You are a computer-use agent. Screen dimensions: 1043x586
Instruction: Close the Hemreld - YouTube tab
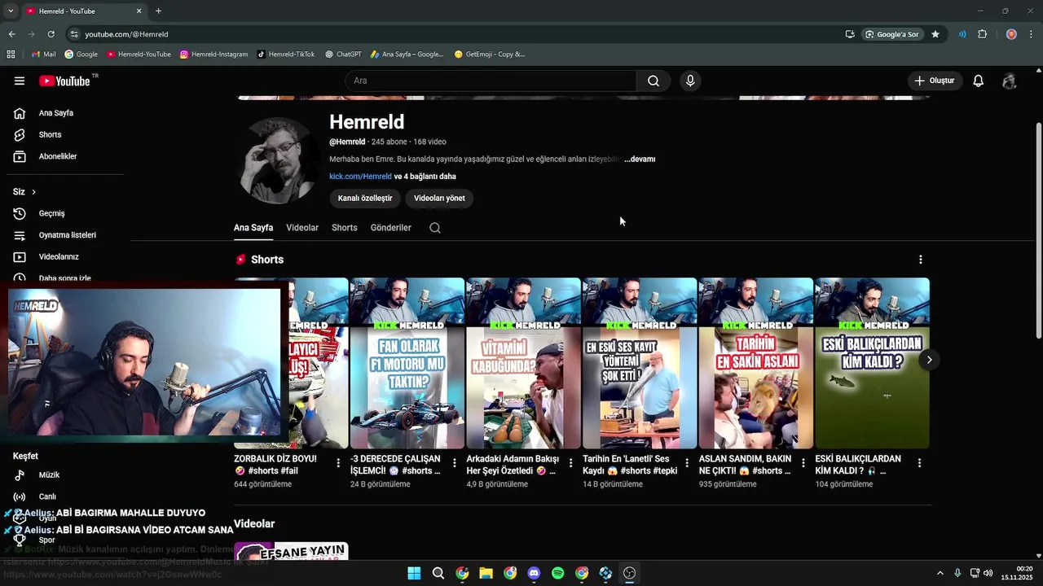[x=139, y=11]
